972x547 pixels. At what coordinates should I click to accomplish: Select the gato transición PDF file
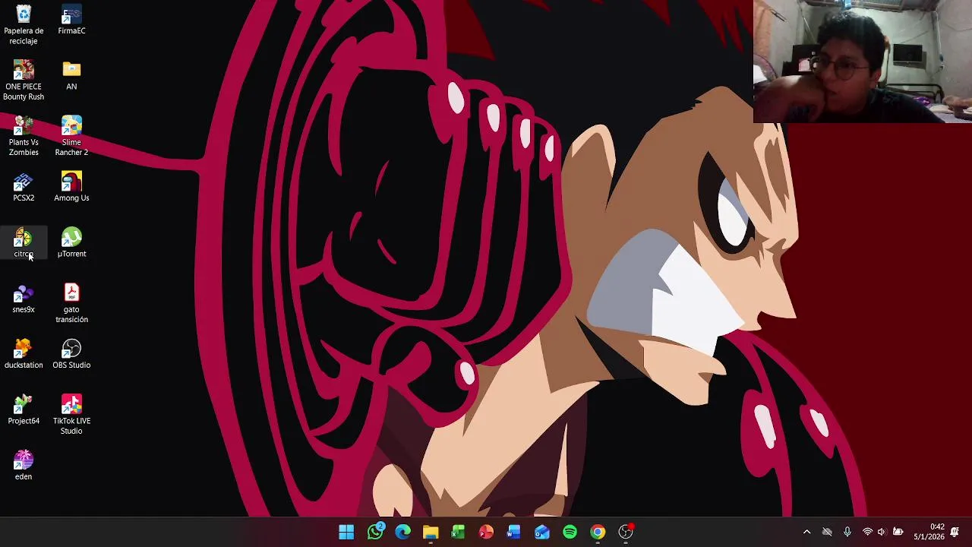pyautogui.click(x=71, y=303)
